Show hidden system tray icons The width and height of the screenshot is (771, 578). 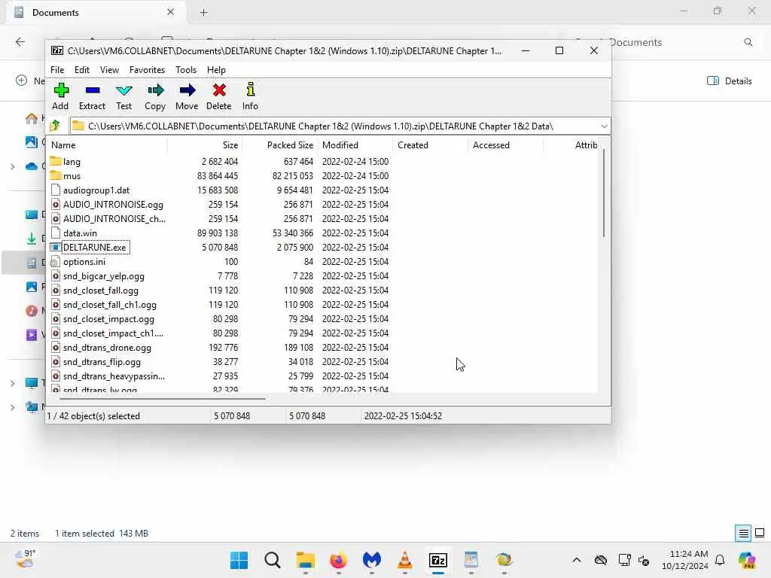[576, 560]
